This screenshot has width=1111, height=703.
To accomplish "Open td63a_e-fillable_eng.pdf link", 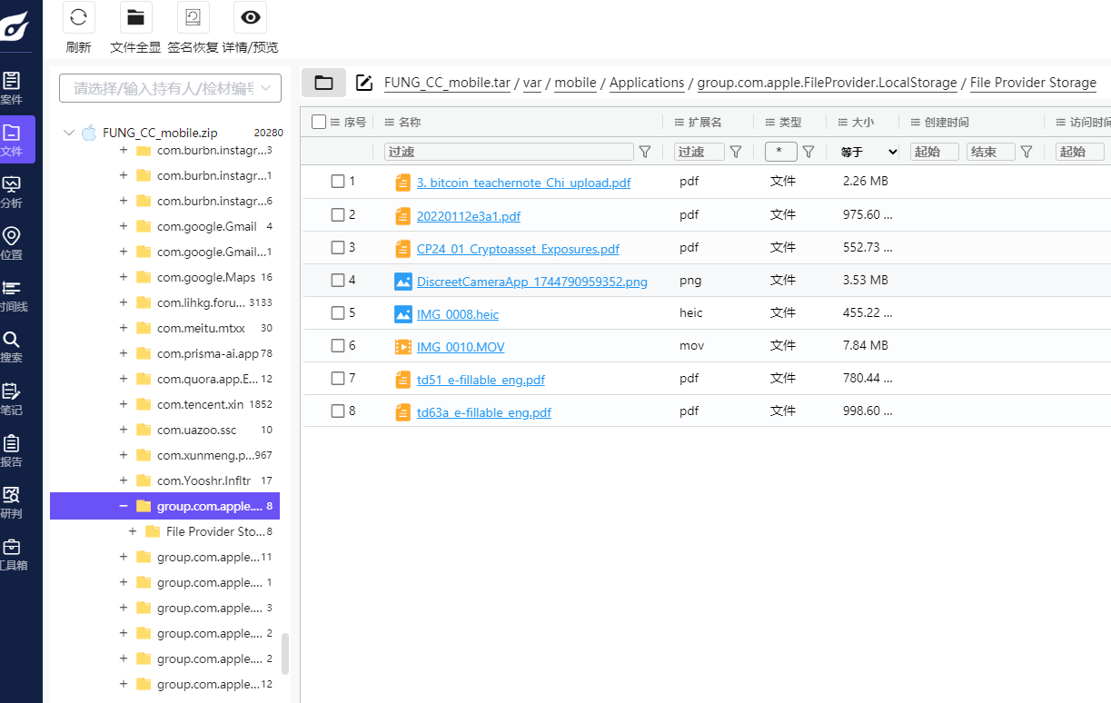I will tap(484, 412).
